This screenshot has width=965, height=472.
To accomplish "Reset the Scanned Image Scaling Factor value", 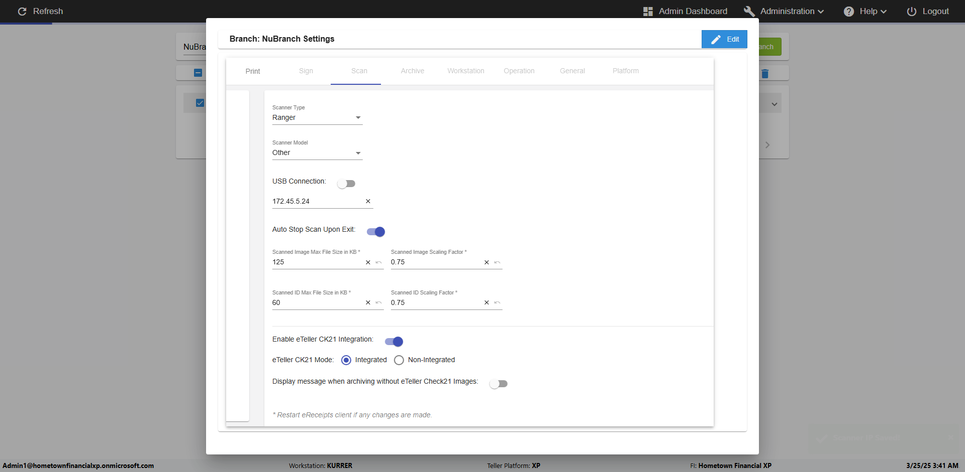I will 497,262.
